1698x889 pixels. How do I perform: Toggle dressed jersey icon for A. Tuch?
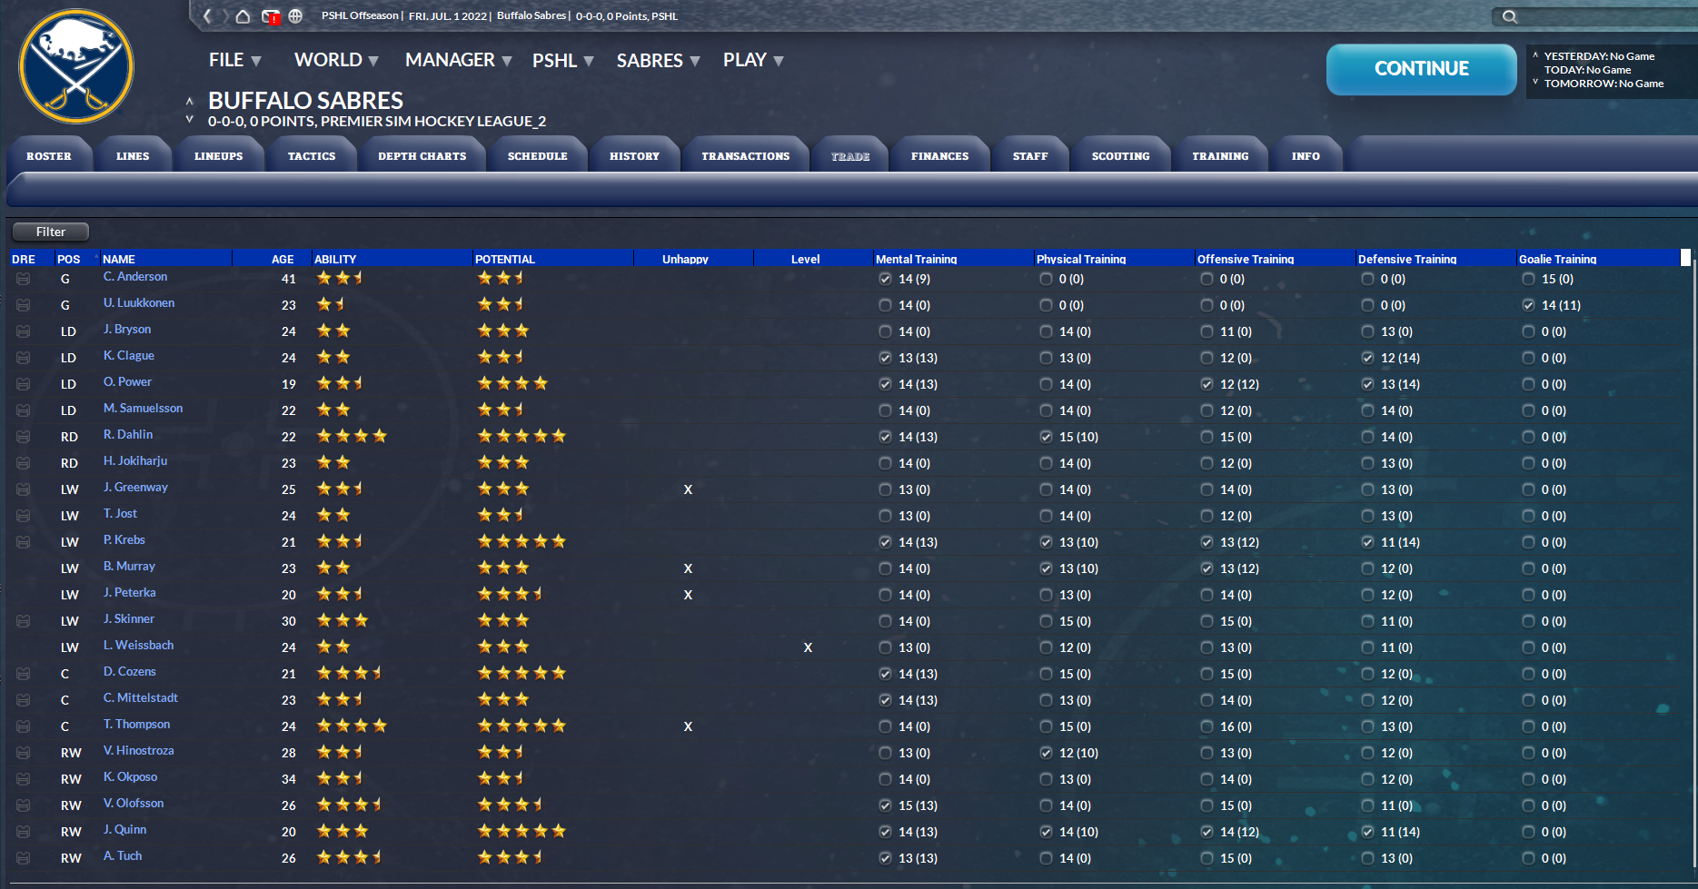coord(24,858)
